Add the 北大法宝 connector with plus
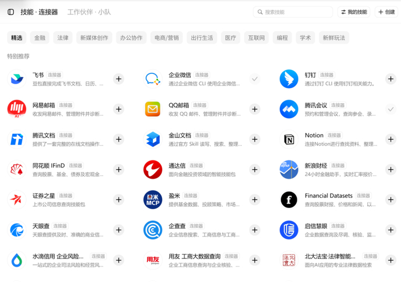The image size is (401, 282). [x=391, y=260]
